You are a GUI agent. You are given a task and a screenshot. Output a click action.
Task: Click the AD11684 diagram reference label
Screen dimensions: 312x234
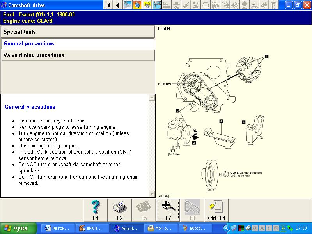point(163,197)
